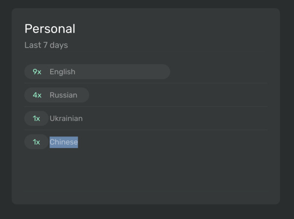Select the Russian language label
This screenshot has height=219, width=294.
pos(63,95)
